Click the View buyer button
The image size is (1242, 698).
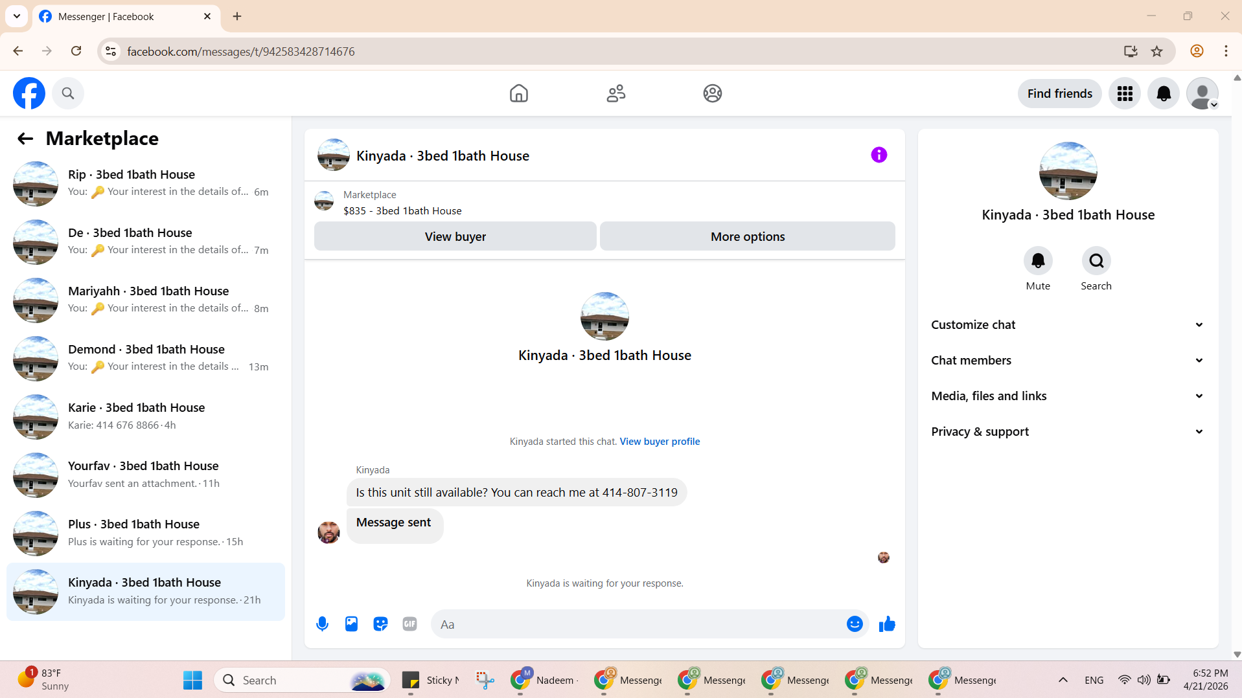(455, 236)
